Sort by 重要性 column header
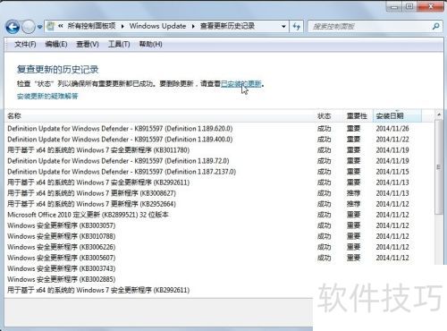The width and height of the screenshot is (447, 331). coord(358,116)
